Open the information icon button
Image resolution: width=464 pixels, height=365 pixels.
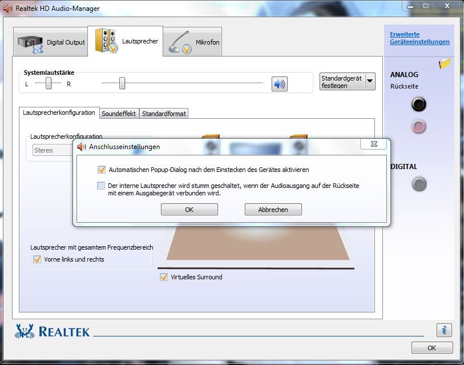click(x=444, y=330)
